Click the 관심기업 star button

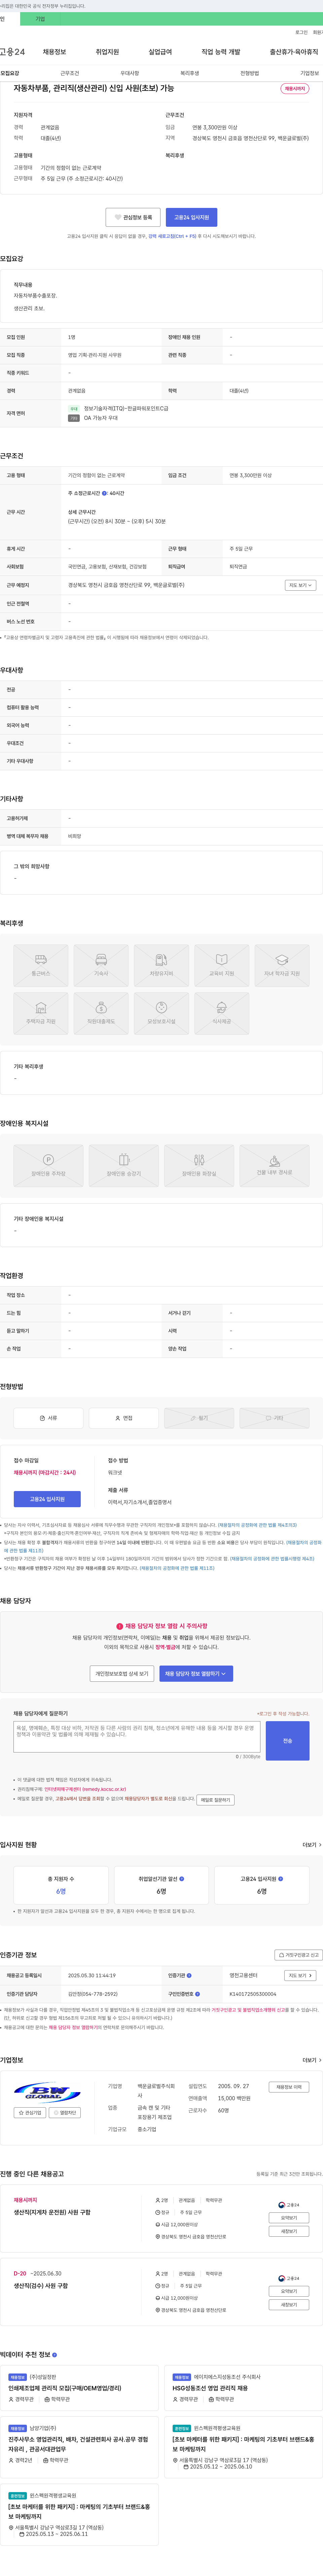click(30, 2113)
